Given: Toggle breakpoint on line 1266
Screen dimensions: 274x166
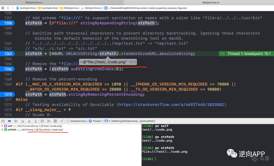Looking at the screenshot, I should point(7,69).
